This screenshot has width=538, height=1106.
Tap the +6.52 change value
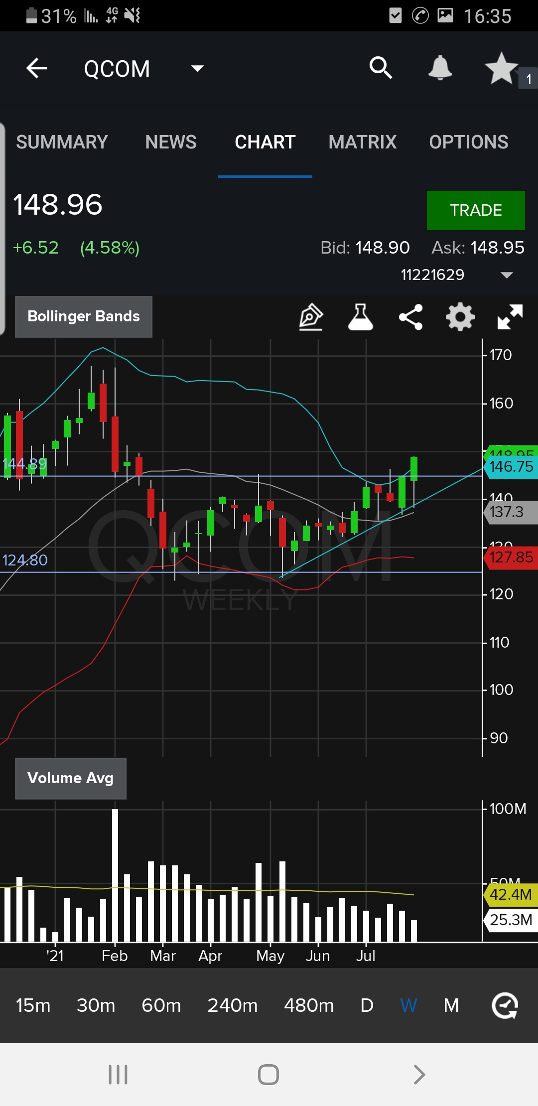coord(36,248)
